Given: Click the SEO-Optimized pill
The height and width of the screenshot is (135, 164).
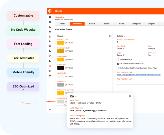Looking at the screenshot, I should pyautogui.click(x=23, y=86).
